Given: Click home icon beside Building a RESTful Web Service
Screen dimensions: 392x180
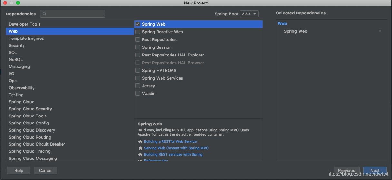Looking at the screenshot, I should (x=140, y=141).
